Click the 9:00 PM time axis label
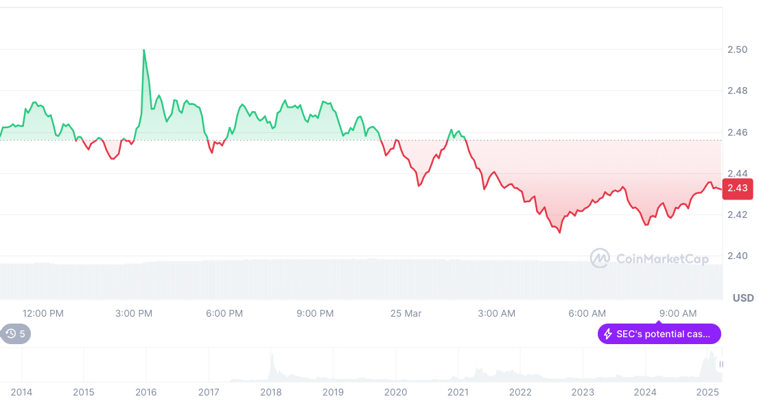This screenshot has height=401, width=759. (x=315, y=313)
